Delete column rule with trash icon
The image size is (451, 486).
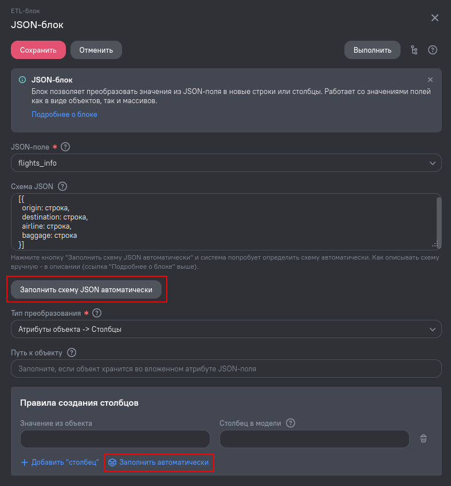(x=423, y=438)
